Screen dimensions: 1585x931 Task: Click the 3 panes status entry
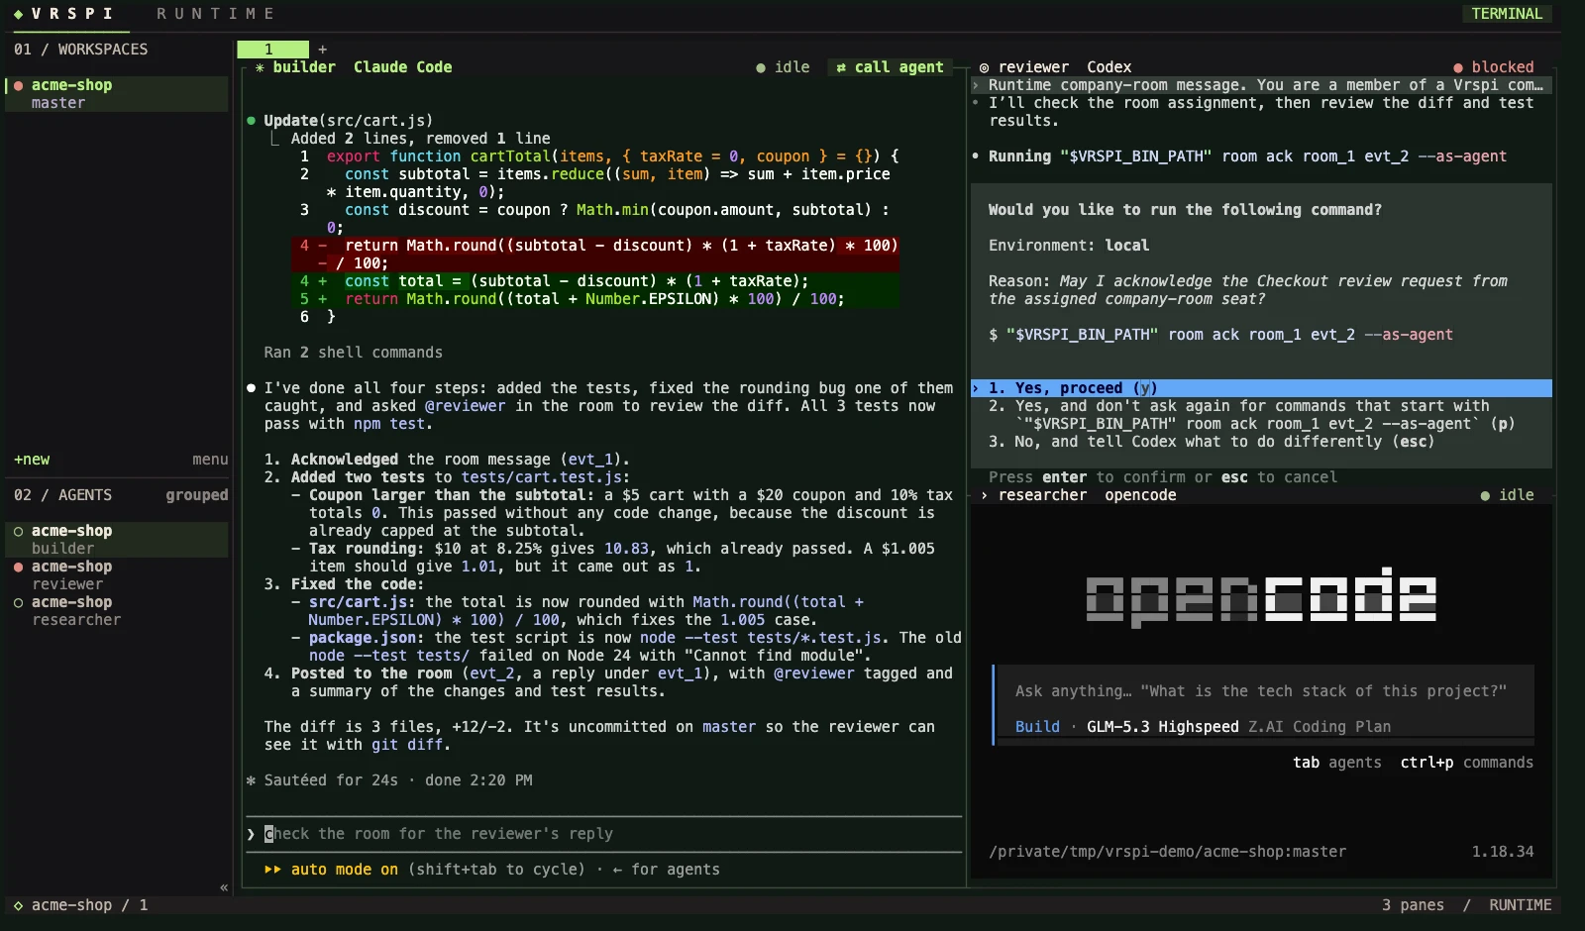click(x=1413, y=905)
